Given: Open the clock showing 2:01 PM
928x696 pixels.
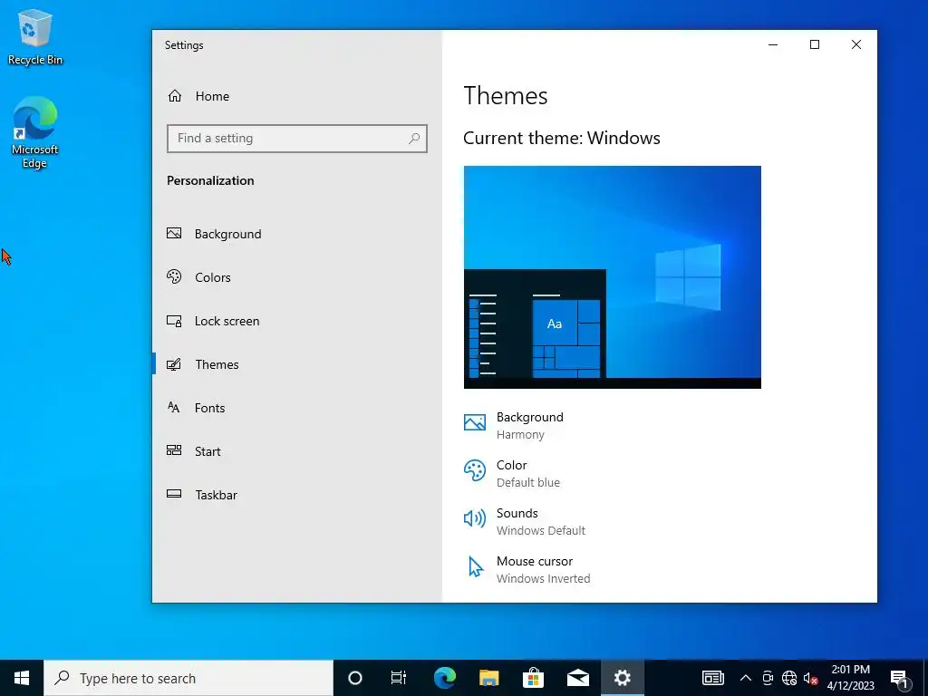Looking at the screenshot, I should [x=850, y=678].
